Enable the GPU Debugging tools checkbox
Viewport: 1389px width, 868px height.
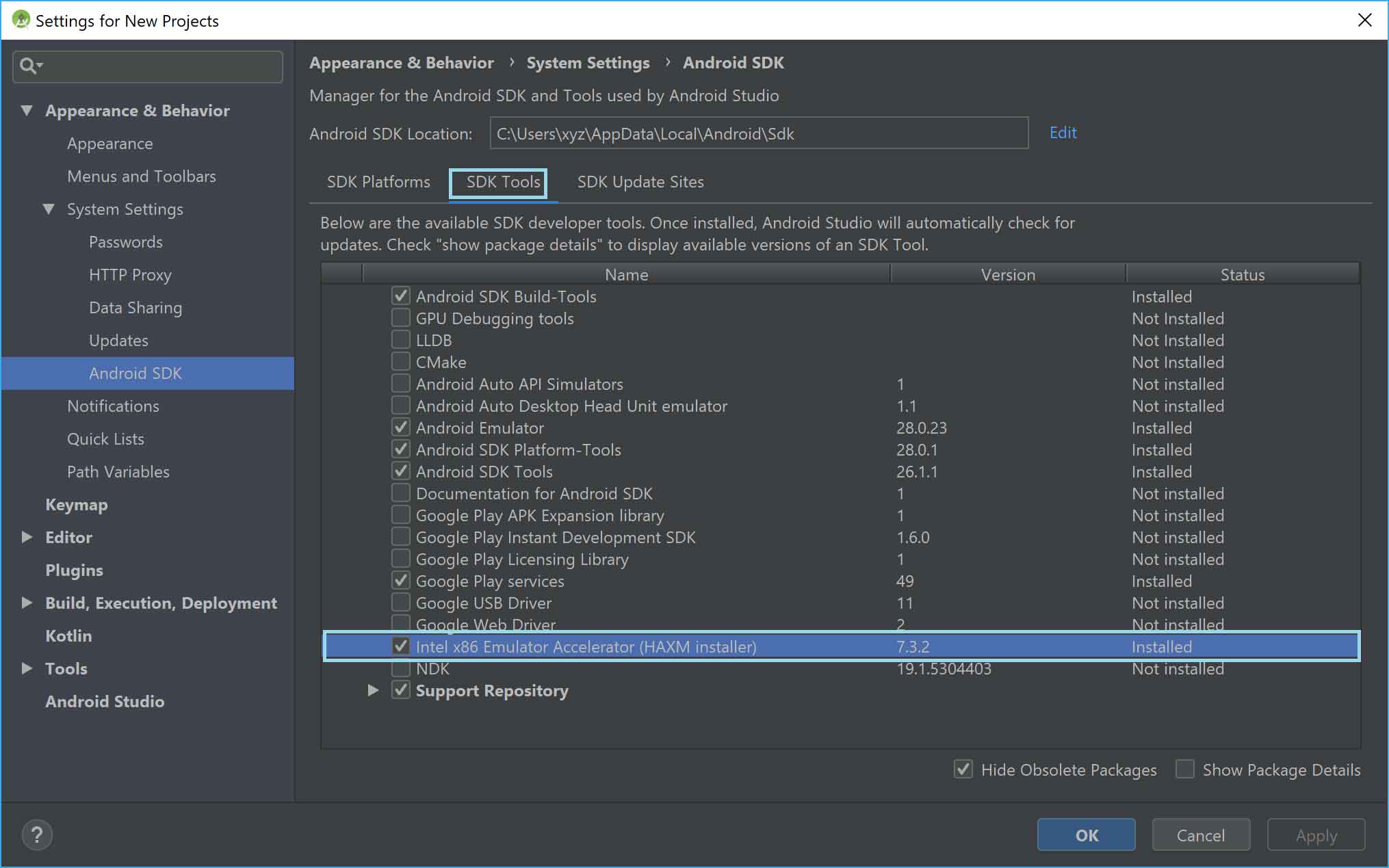[400, 317]
